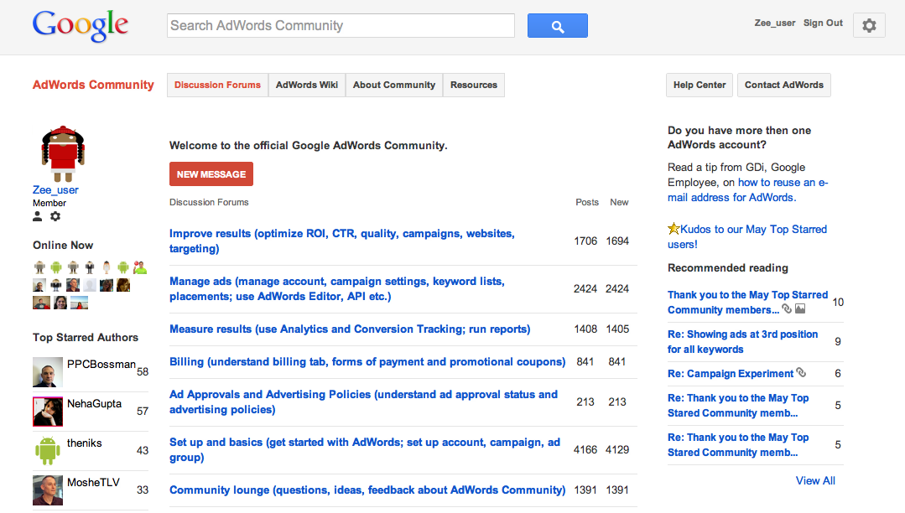Open the Measure results forum
Screen dimensions: 905x513
(350, 329)
